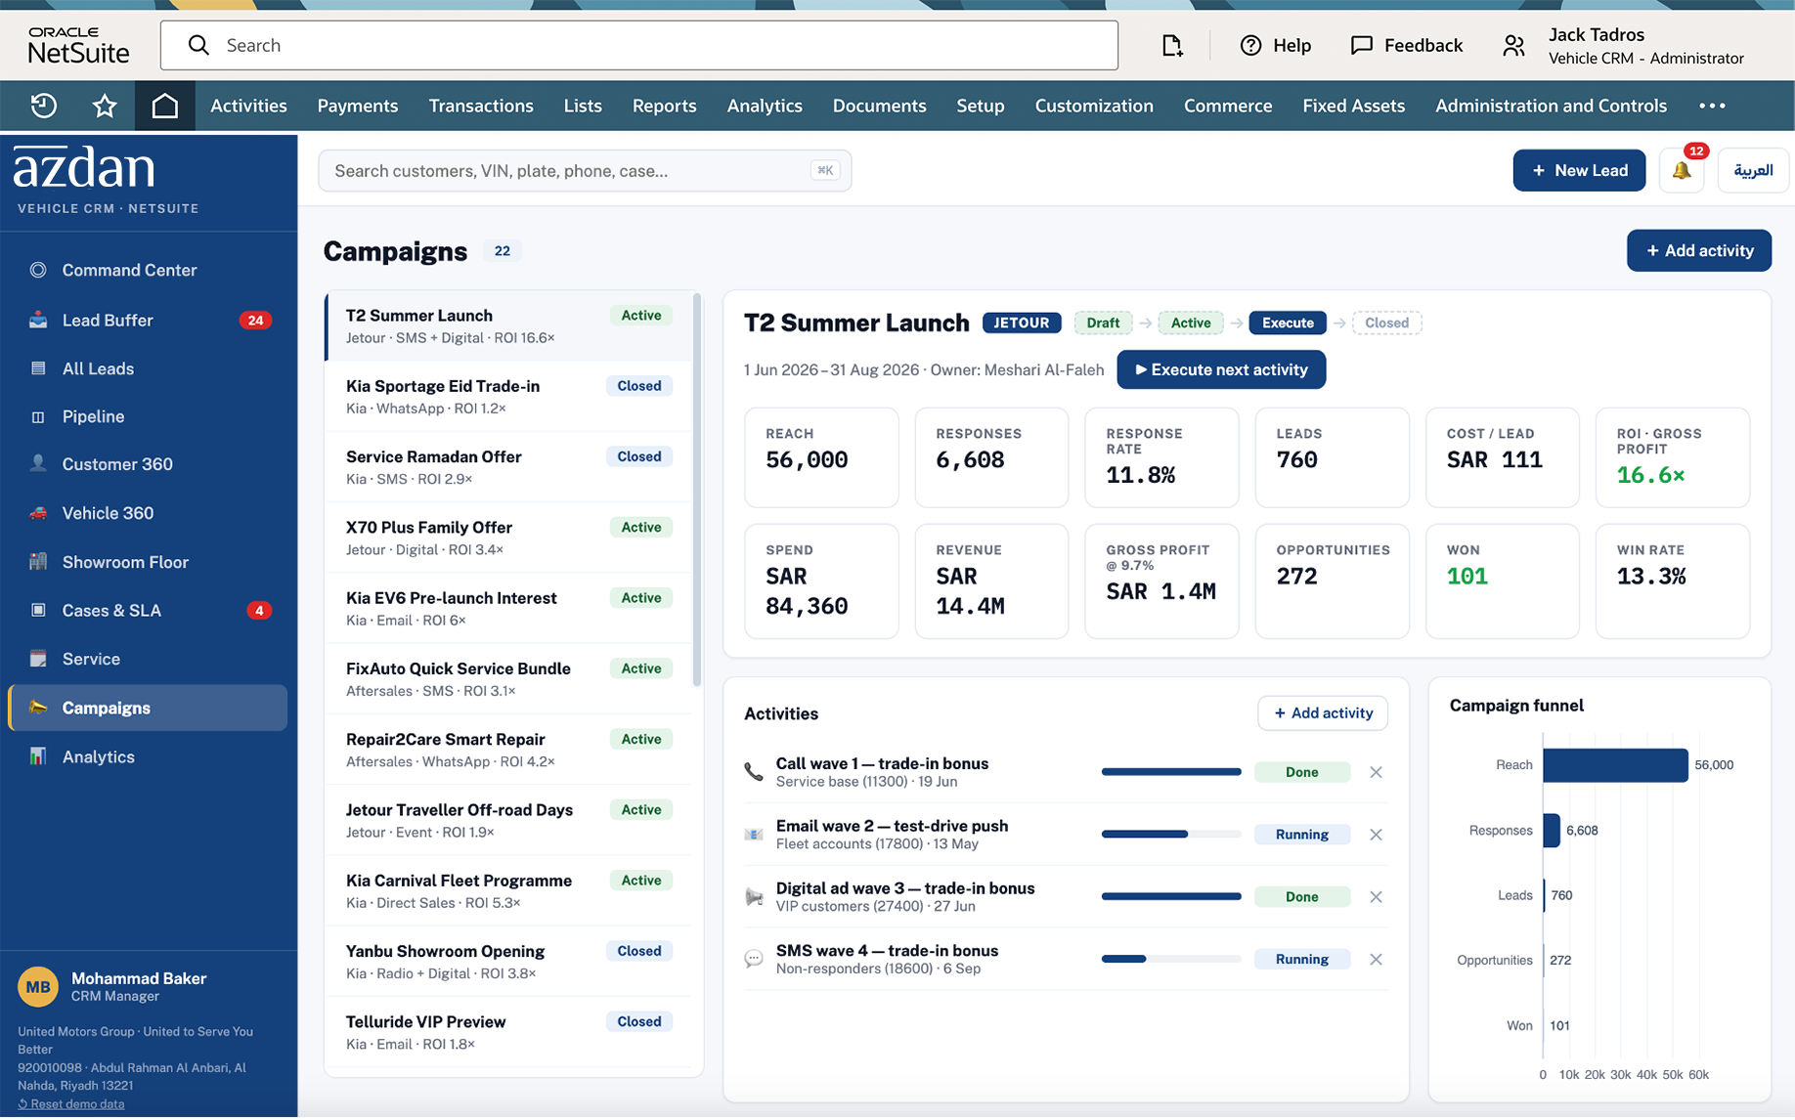Open the Recent Records clock icon
This screenshot has width=1795, height=1120.
(44, 106)
